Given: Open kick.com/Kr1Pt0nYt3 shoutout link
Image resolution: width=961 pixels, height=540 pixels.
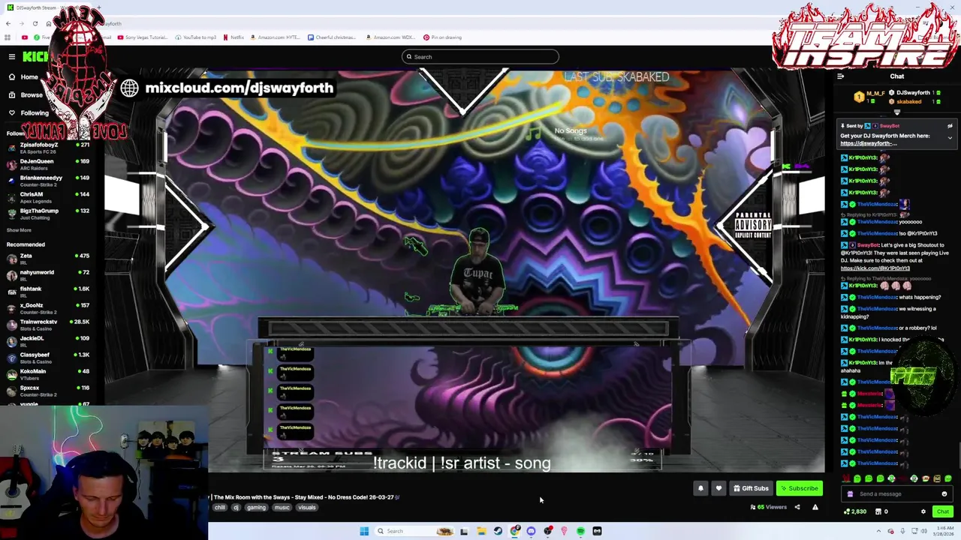Looking at the screenshot, I should pos(875,268).
